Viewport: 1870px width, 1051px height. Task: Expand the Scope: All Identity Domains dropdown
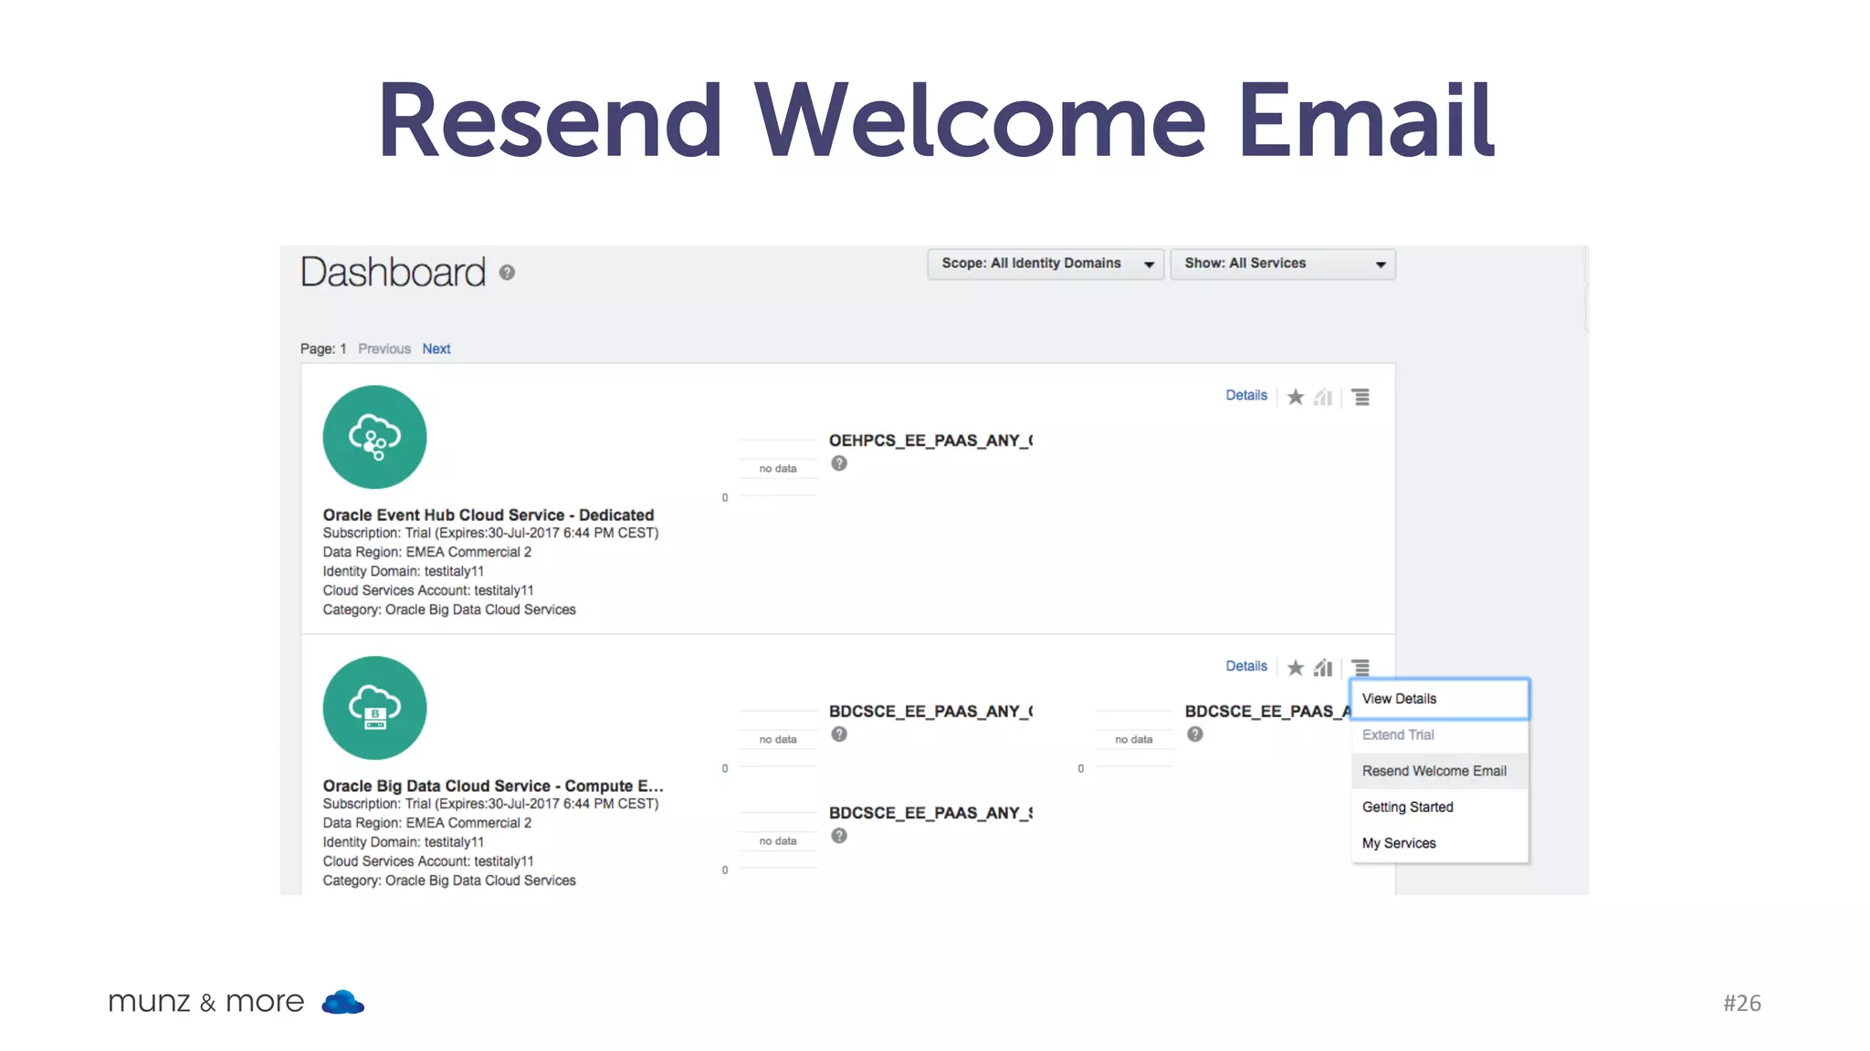(x=1045, y=264)
